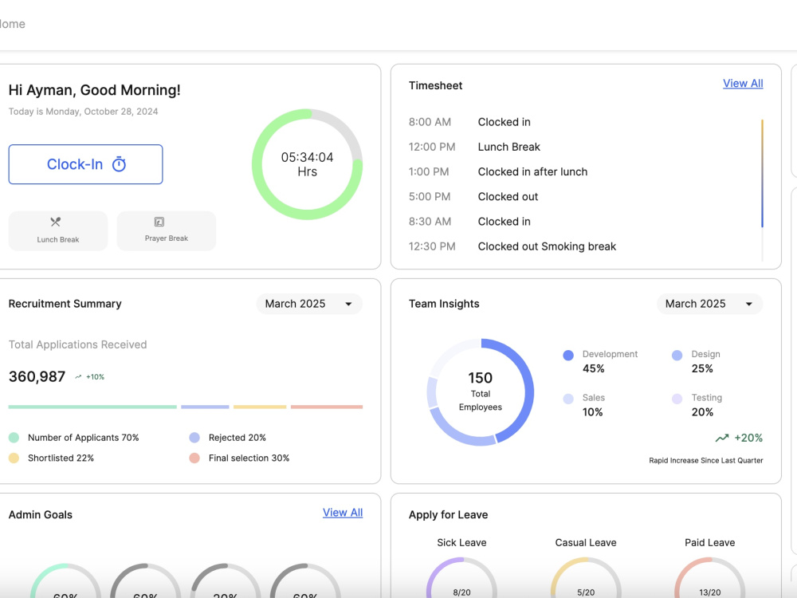This screenshot has height=598, width=797.
Task: Click the Clock-In button
Action: point(85,164)
